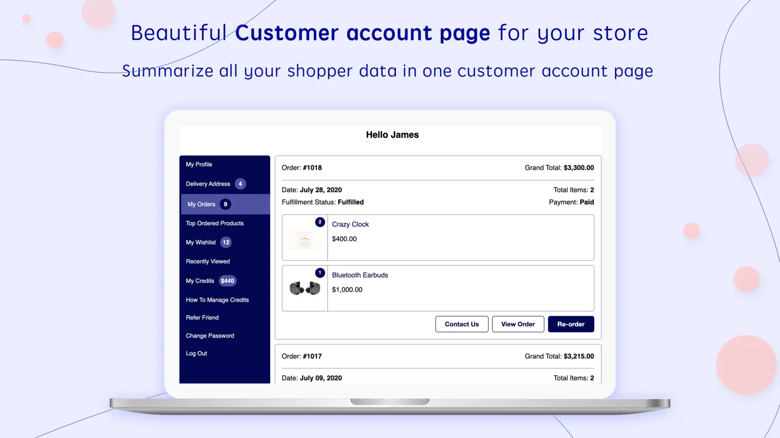Open Refer Friend page
Screen dimensions: 780x438
click(202, 317)
